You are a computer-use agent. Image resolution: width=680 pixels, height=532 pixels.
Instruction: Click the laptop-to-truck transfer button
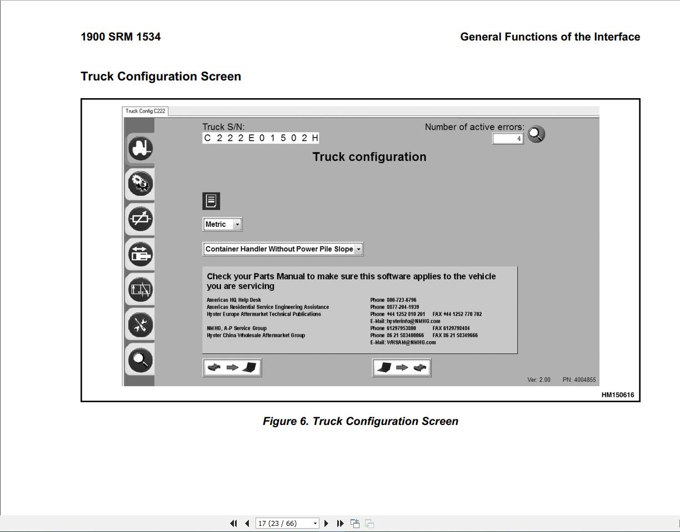click(x=401, y=367)
